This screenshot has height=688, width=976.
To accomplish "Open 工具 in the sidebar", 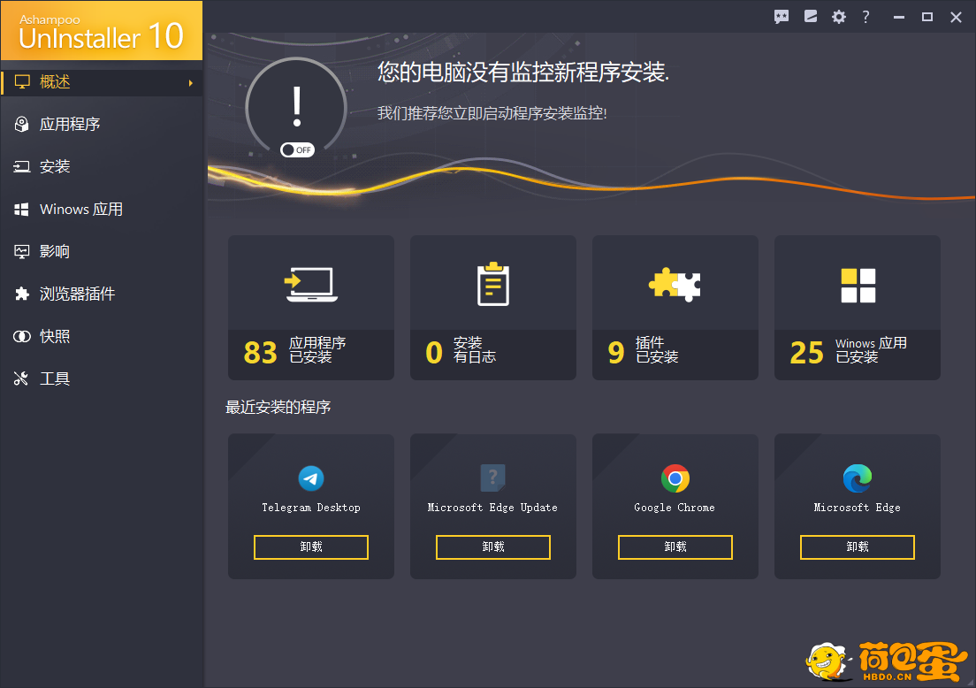I will tap(102, 378).
